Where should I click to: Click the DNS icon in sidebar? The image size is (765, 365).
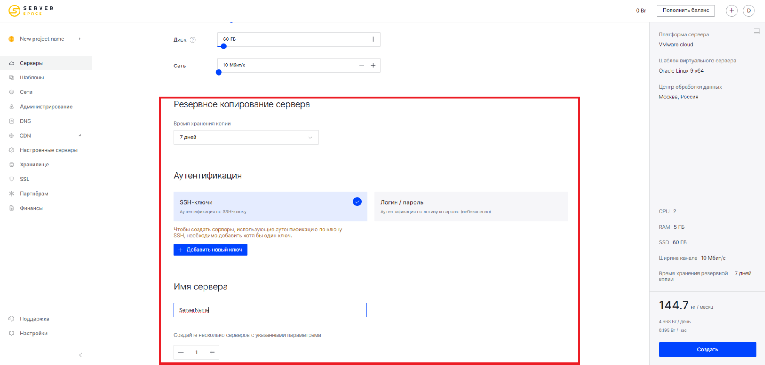click(11, 121)
